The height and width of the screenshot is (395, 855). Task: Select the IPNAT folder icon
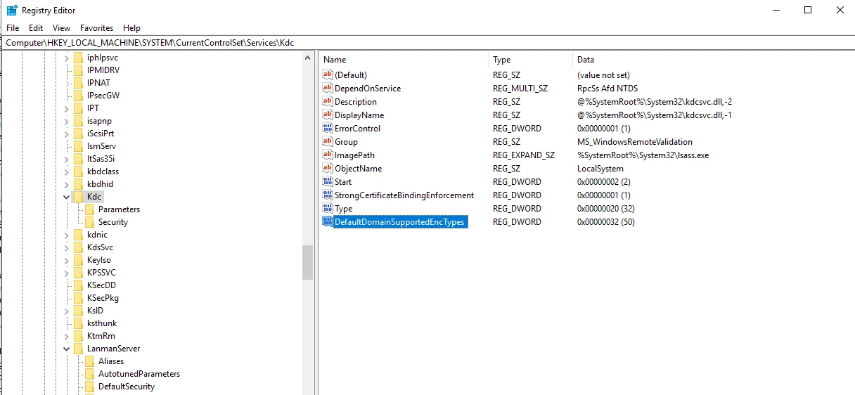click(x=78, y=83)
